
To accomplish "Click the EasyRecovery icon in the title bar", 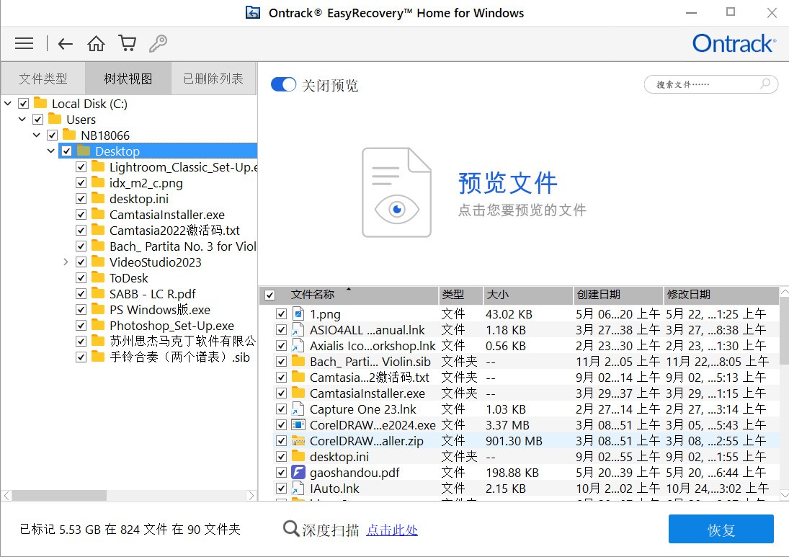I will click(253, 12).
